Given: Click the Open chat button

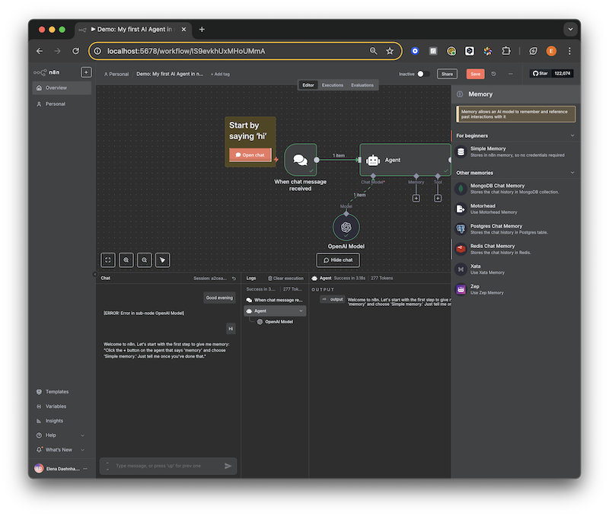Looking at the screenshot, I should point(250,155).
